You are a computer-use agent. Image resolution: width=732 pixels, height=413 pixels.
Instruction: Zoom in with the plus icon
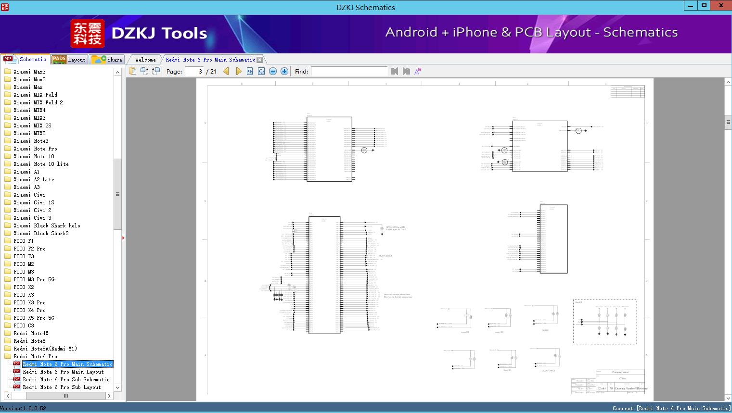284,71
